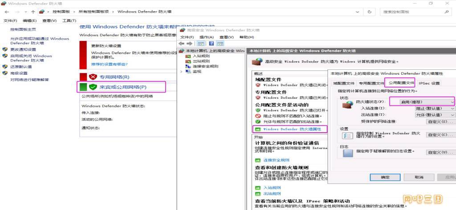Open 启用或关闭 Windows Defender 防火墙 link
This screenshot has width=456, height=210.
[31, 58]
